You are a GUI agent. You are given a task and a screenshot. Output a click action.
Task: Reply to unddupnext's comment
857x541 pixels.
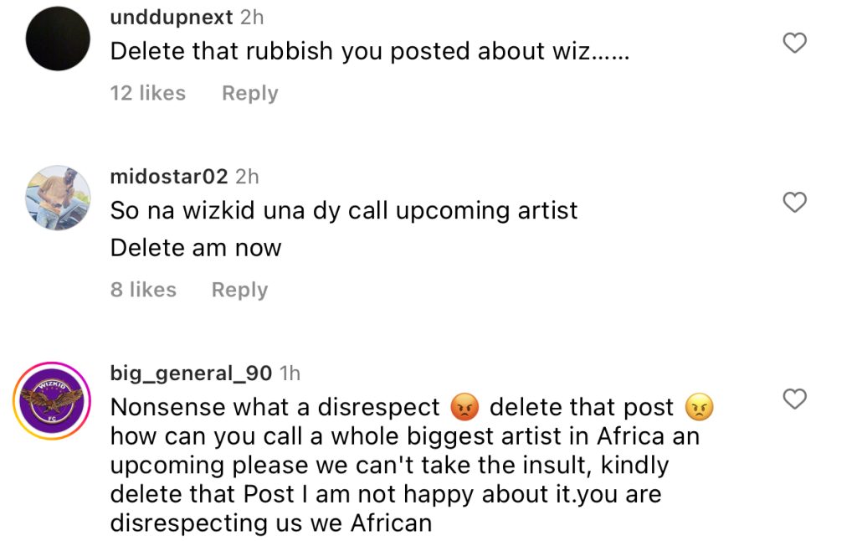(x=249, y=93)
